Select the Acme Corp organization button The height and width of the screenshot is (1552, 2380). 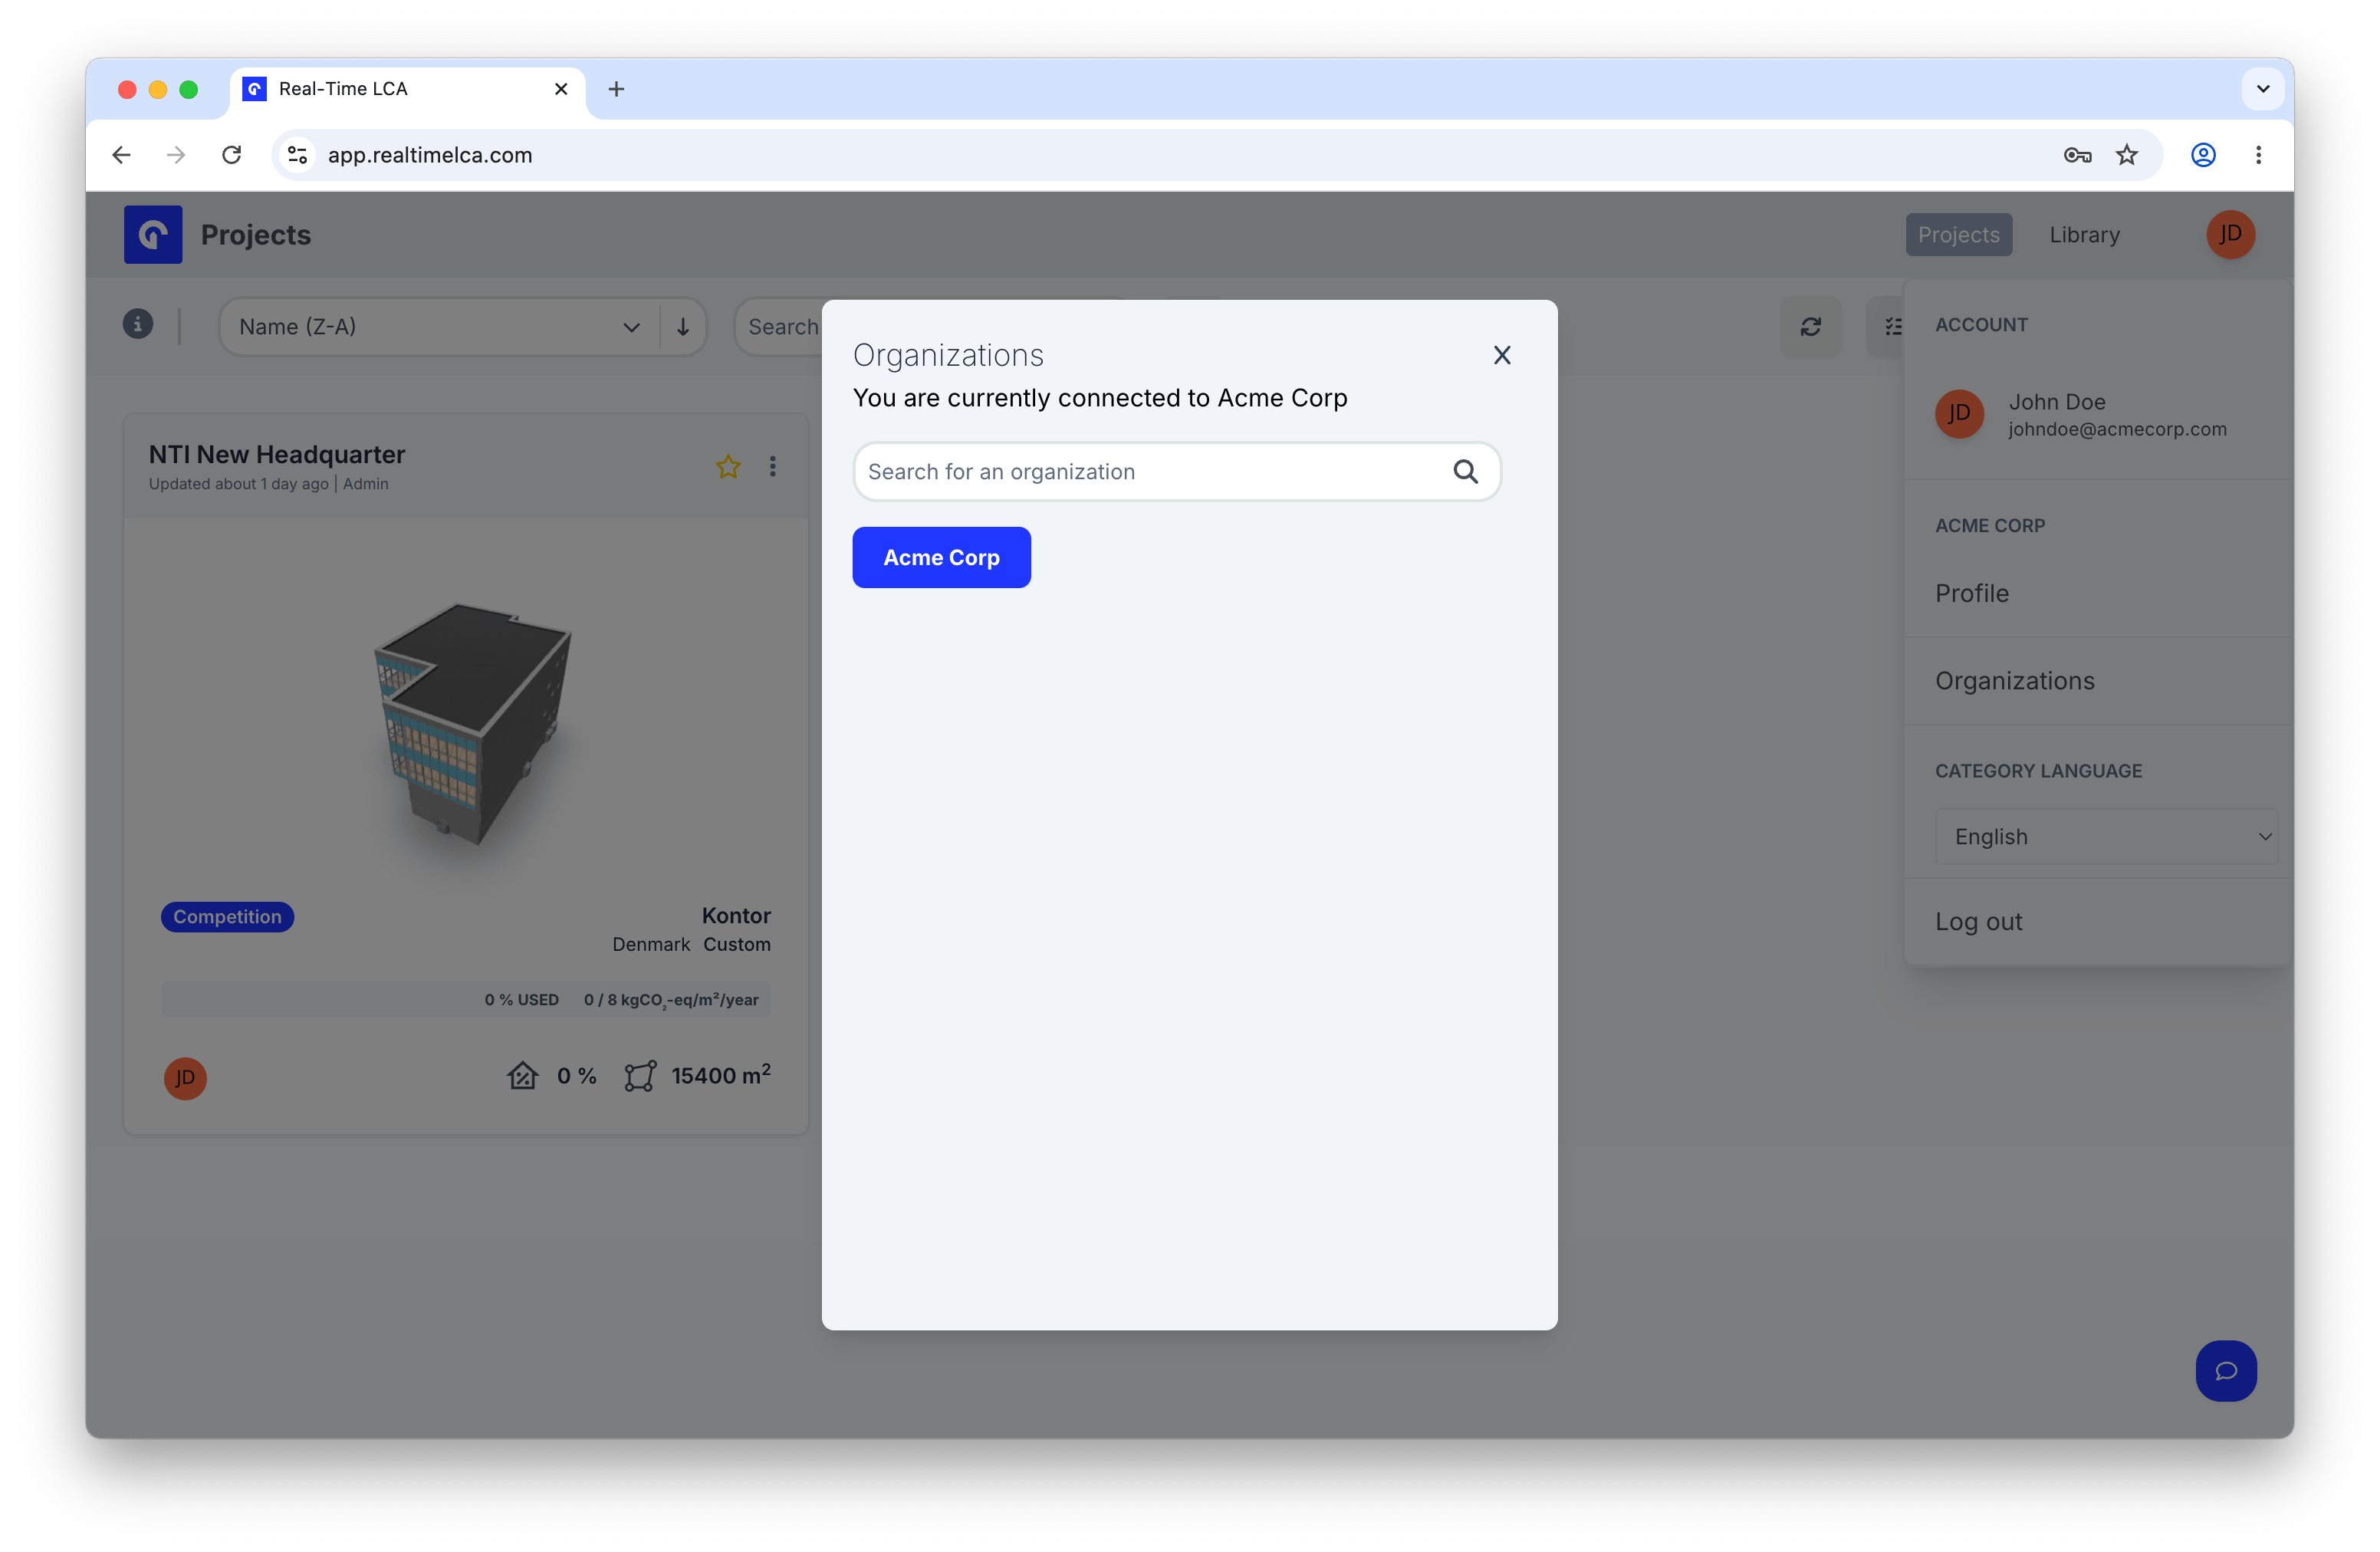tap(941, 557)
